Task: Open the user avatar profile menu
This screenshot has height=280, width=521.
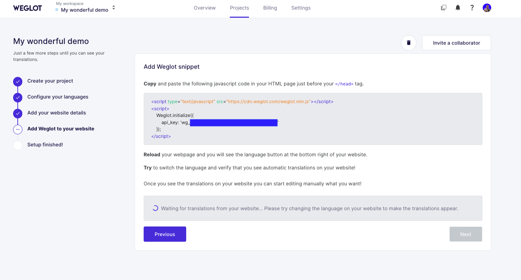Action: pos(487,7)
